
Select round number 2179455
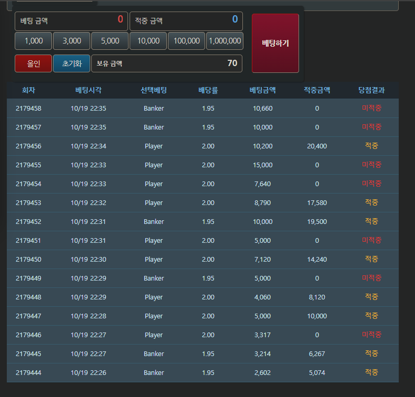(x=28, y=165)
